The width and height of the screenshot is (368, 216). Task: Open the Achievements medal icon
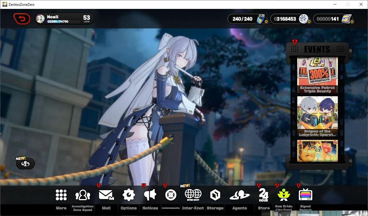pyautogui.click(x=171, y=195)
